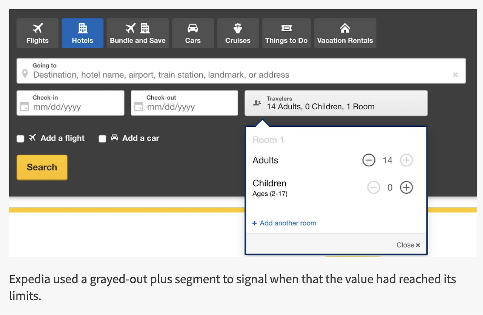Select the Hotels tab
The image size is (483, 315).
[x=83, y=33]
